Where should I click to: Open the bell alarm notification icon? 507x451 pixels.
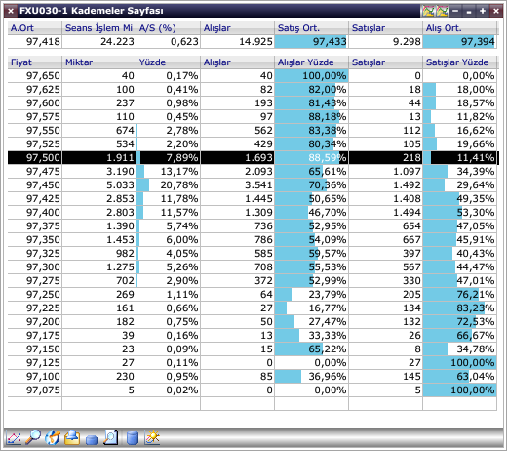coord(72,437)
